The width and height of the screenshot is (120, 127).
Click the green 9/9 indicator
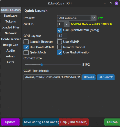pyautogui.click(x=100, y=18)
